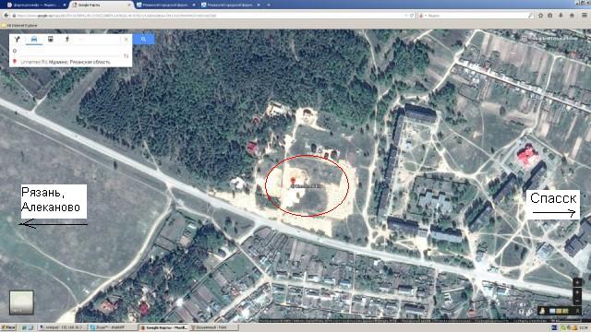
Task: Click the apps grid icon at the map's top right
Action: tap(525, 38)
